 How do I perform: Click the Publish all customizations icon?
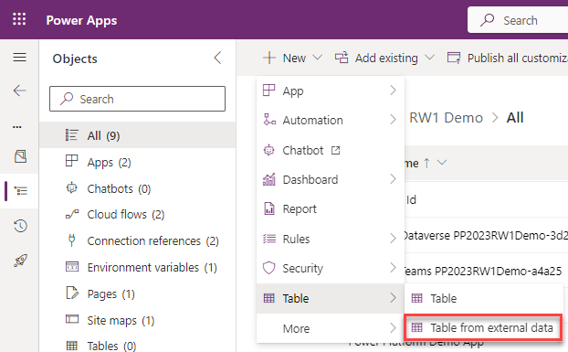click(454, 58)
